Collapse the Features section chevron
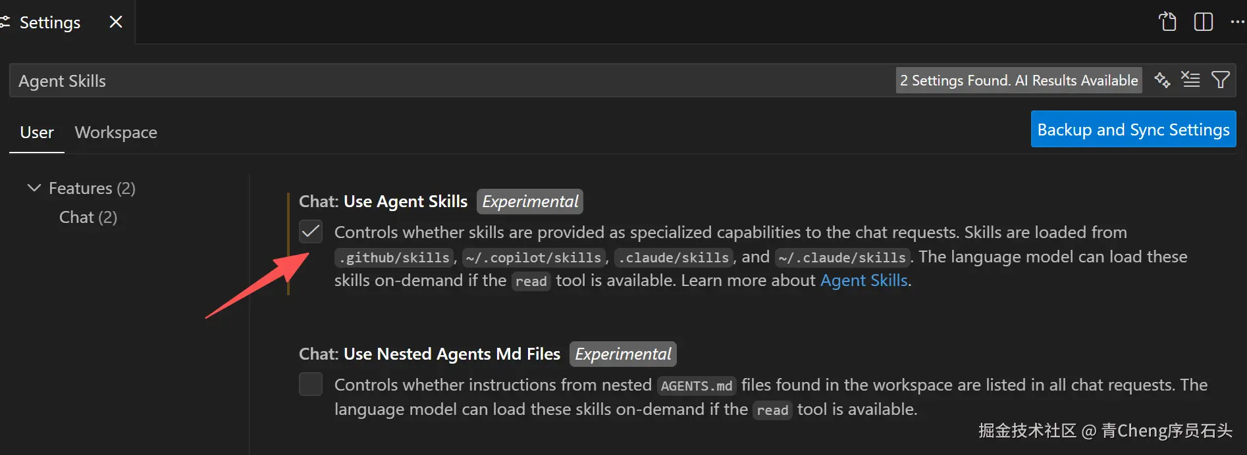The width and height of the screenshot is (1247, 455). [x=34, y=188]
